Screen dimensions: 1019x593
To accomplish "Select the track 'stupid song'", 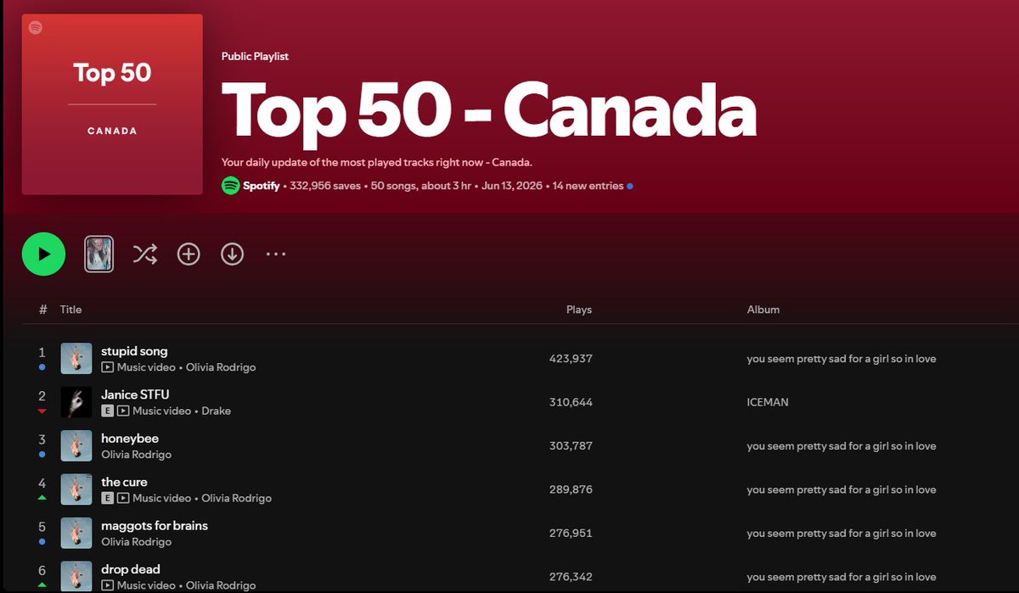I will coord(134,351).
